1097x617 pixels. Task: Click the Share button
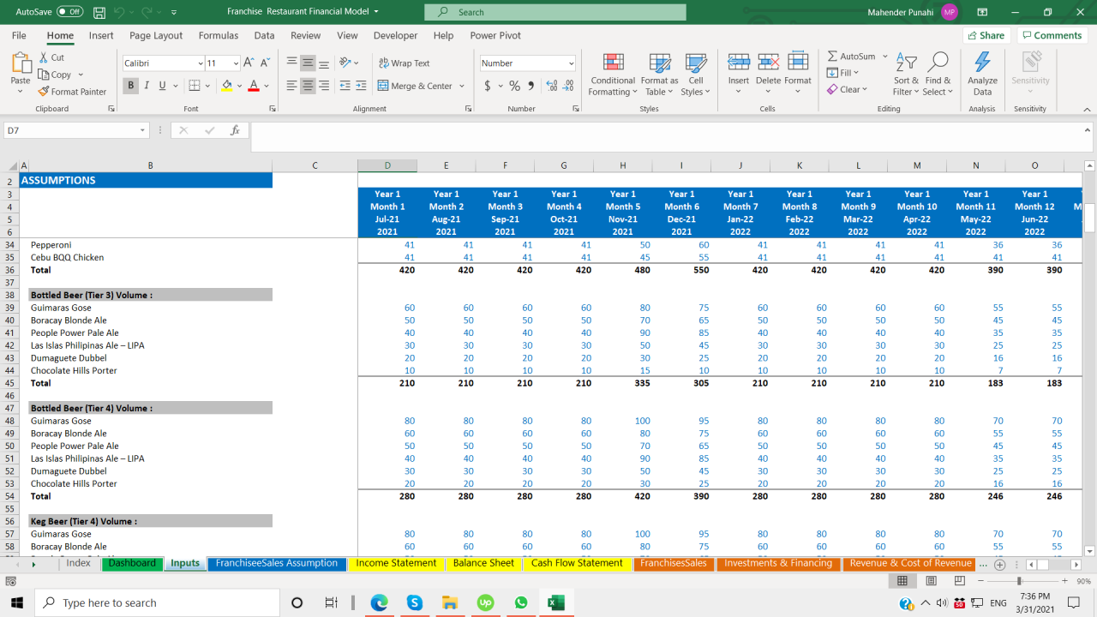pyautogui.click(x=986, y=36)
